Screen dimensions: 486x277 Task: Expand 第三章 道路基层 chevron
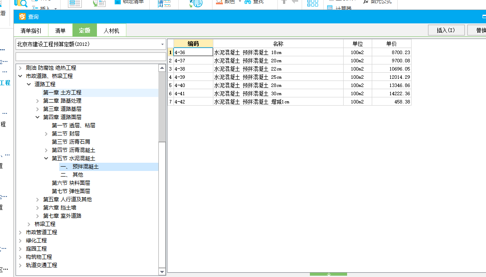[38, 109]
